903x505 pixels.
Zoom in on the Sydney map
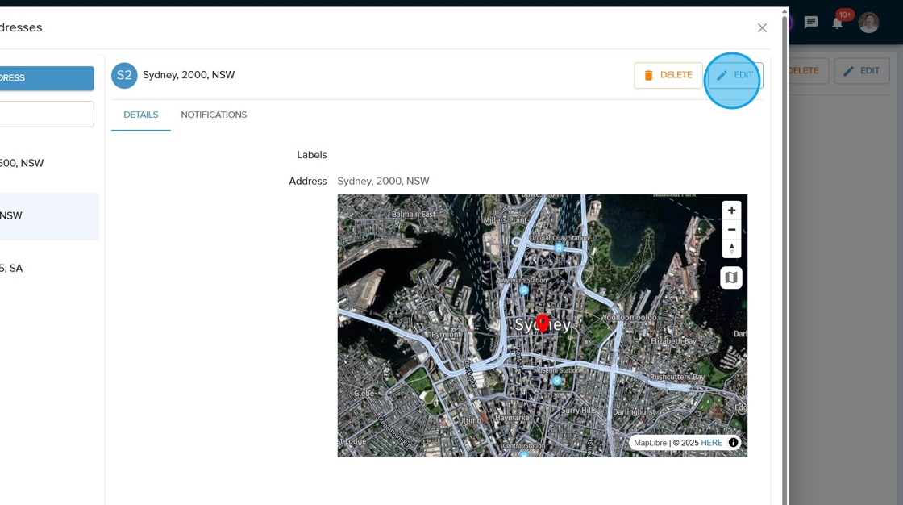point(731,211)
